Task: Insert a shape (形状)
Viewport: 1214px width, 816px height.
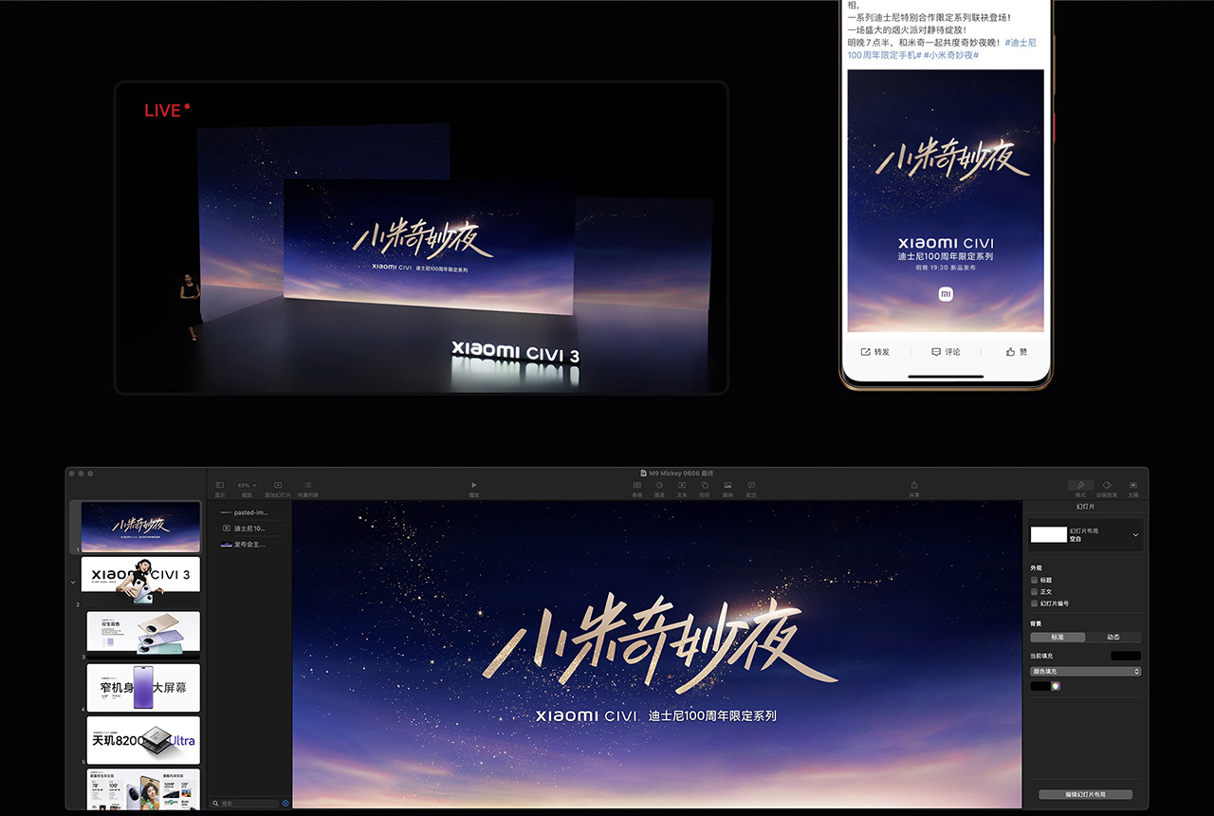Action: (x=705, y=489)
